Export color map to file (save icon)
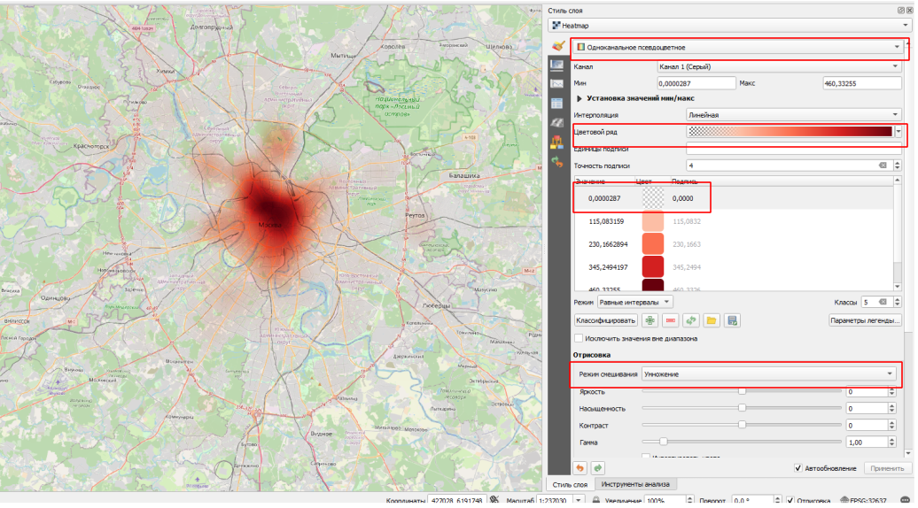 tap(732, 320)
